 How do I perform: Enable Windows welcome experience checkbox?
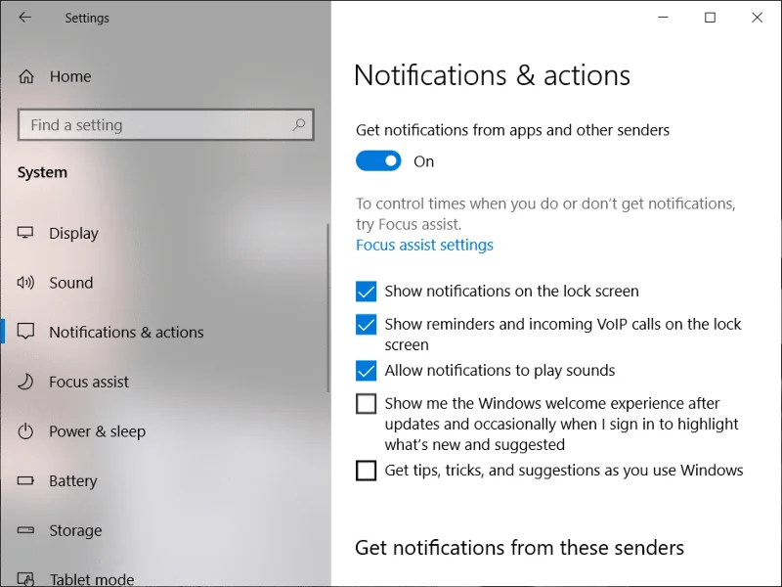[366, 404]
